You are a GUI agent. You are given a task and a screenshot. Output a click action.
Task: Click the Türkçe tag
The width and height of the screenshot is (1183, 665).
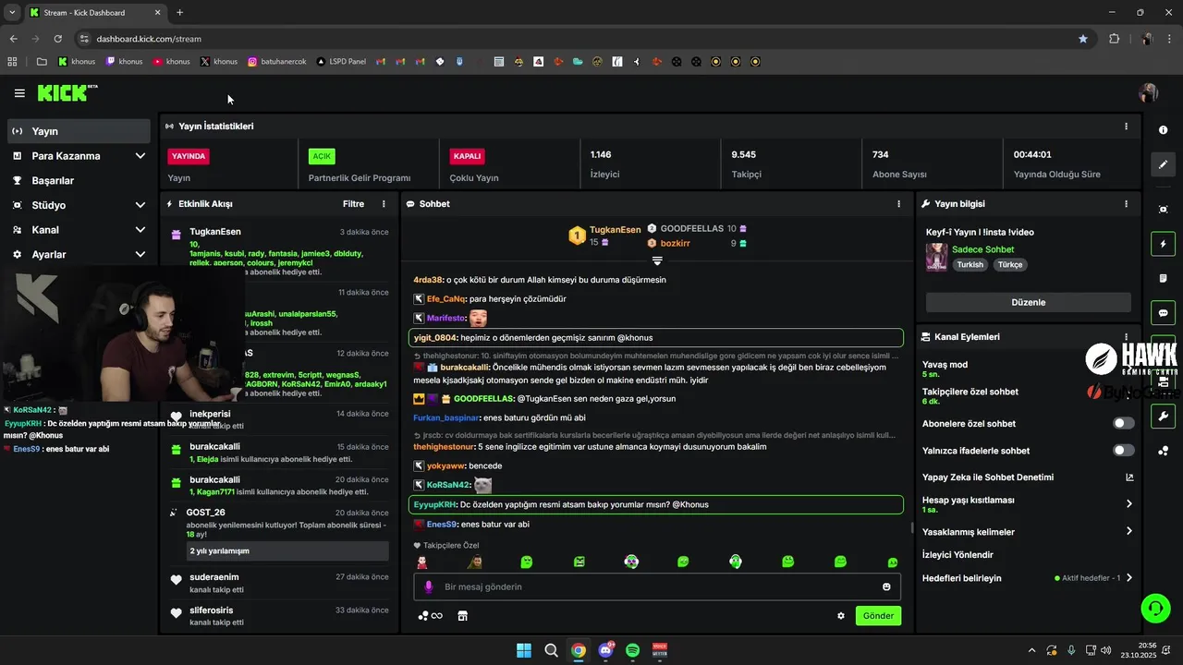click(x=1010, y=264)
